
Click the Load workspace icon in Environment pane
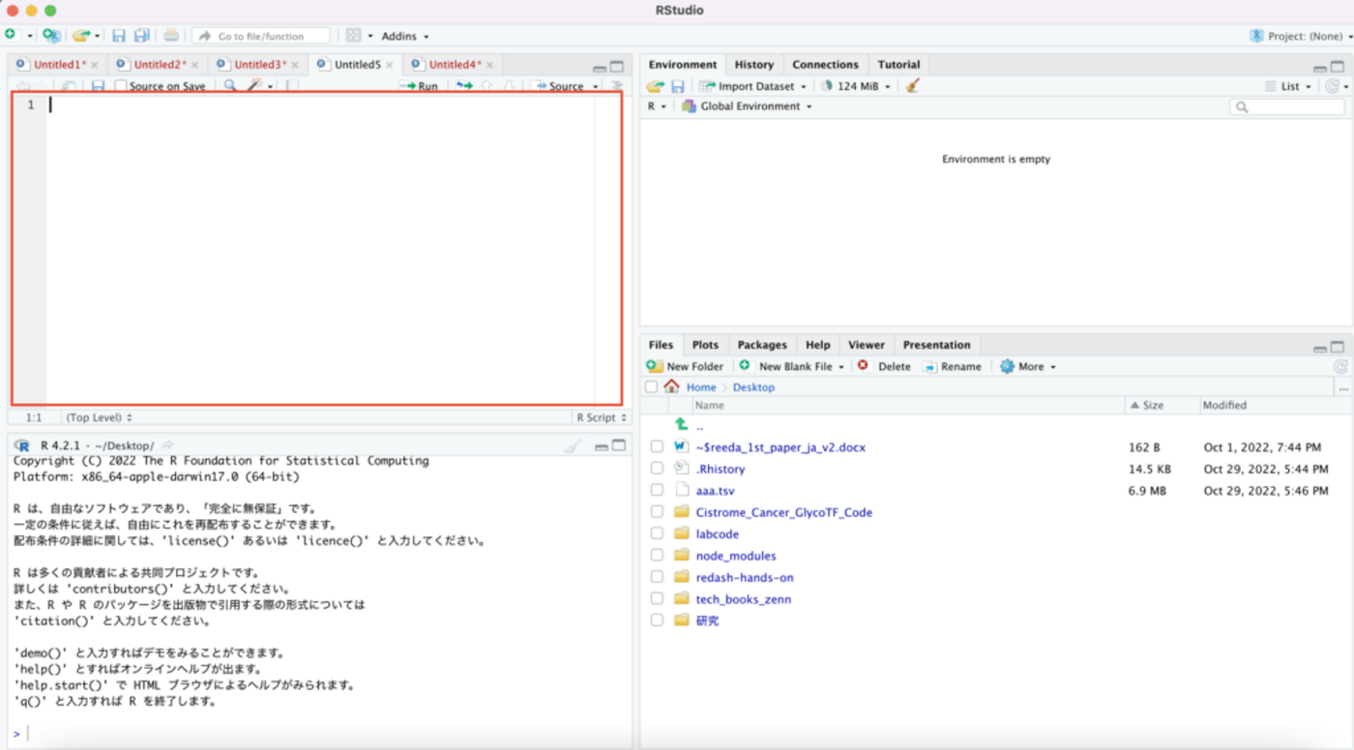click(656, 86)
